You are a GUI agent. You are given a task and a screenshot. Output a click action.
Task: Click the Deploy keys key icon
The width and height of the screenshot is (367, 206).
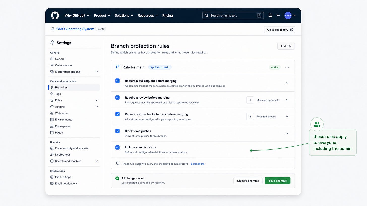pyautogui.click(x=52, y=155)
